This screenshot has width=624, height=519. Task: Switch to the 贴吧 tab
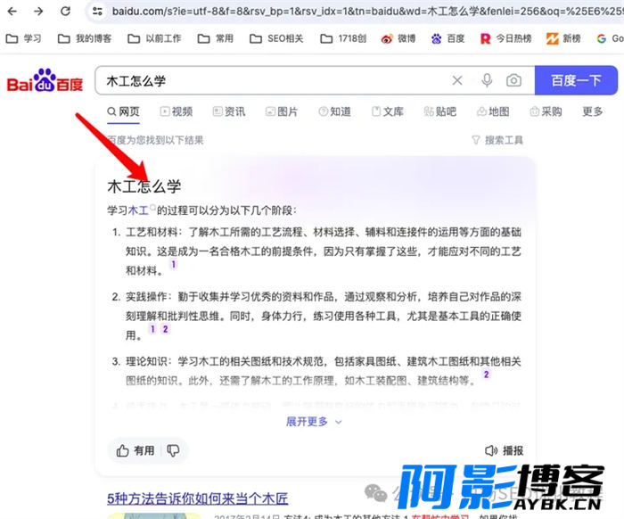click(x=440, y=111)
